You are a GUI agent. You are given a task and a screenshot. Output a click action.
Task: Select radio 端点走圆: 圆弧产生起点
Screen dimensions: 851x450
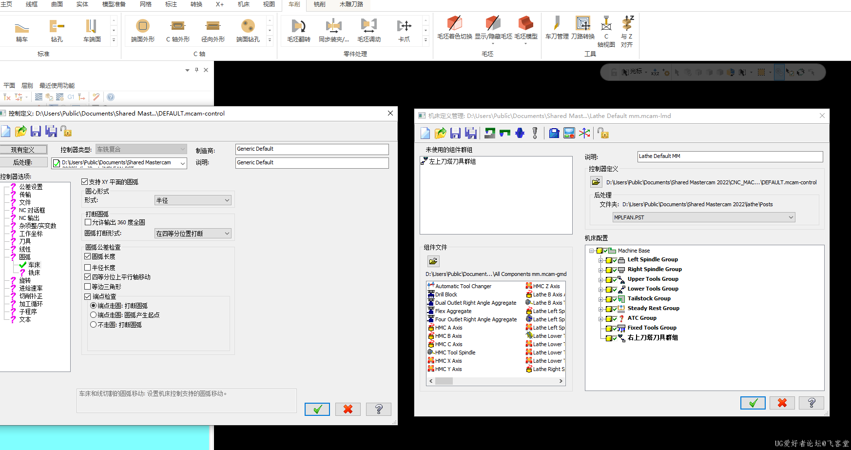[94, 315]
